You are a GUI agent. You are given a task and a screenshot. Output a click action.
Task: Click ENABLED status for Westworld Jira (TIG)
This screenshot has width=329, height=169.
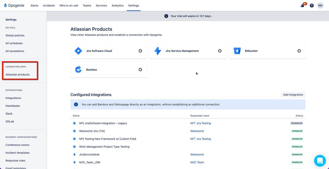(x=297, y=131)
